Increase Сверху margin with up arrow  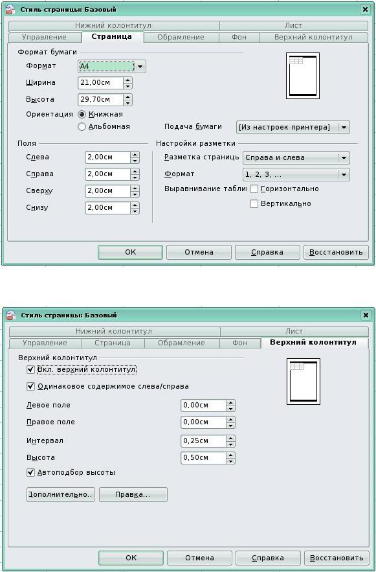(x=135, y=188)
